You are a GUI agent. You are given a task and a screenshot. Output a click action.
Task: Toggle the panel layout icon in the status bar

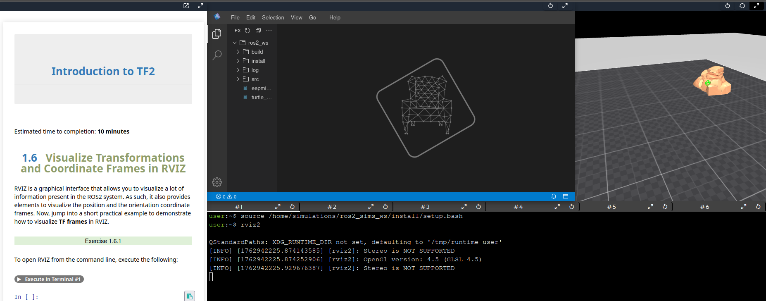point(566,196)
